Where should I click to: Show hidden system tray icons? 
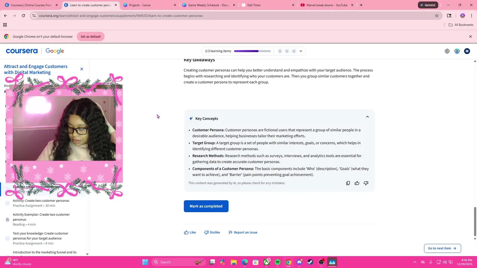415,262
